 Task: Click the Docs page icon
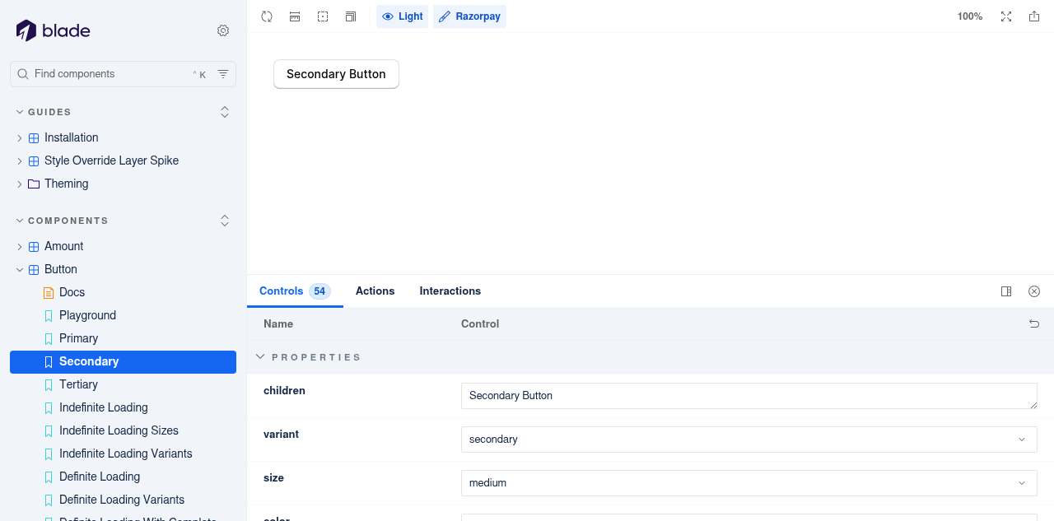coord(49,293)
